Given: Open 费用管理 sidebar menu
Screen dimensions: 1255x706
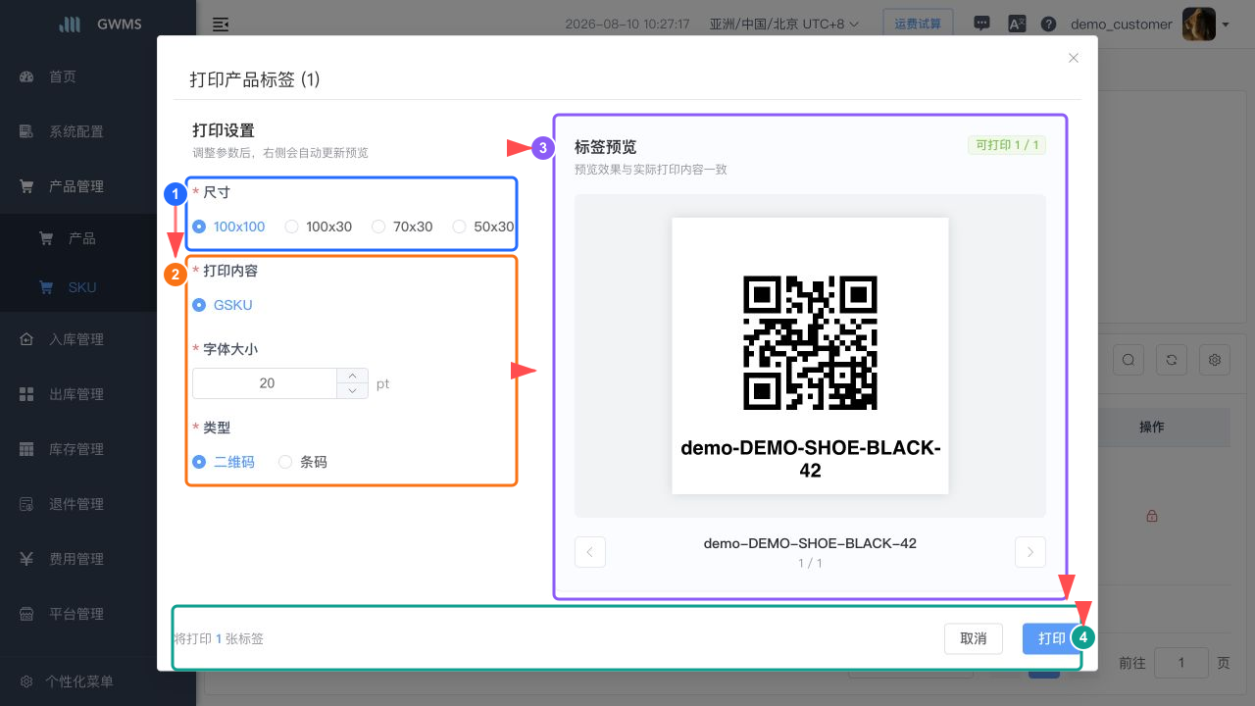Looking at the screenshot, I should 76,559.
